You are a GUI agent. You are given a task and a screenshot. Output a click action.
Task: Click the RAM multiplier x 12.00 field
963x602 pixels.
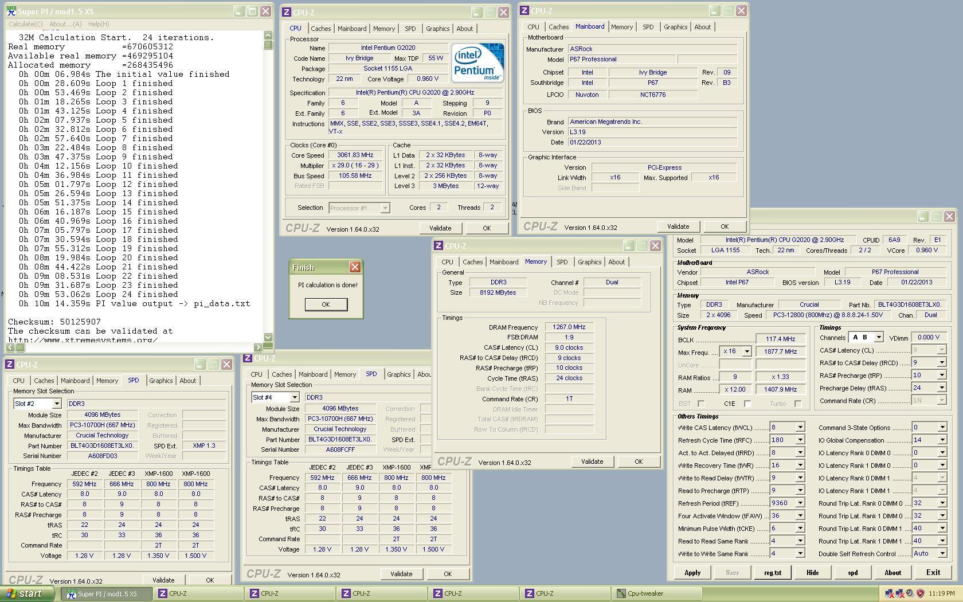(735, 389)
